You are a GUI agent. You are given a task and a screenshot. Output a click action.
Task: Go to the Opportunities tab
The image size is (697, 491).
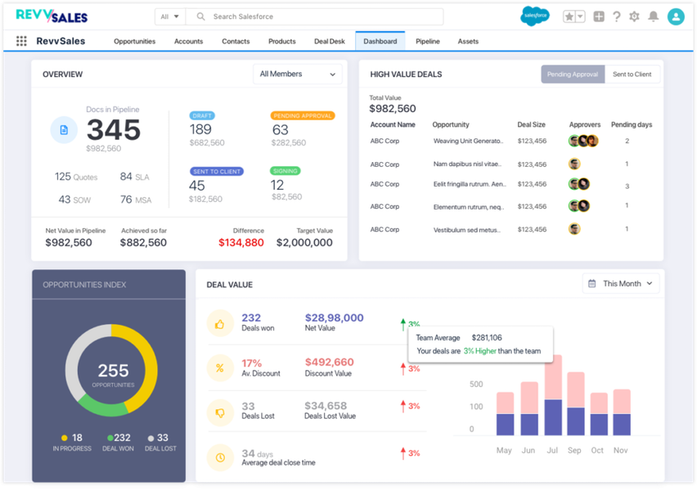tap(134, 41)
